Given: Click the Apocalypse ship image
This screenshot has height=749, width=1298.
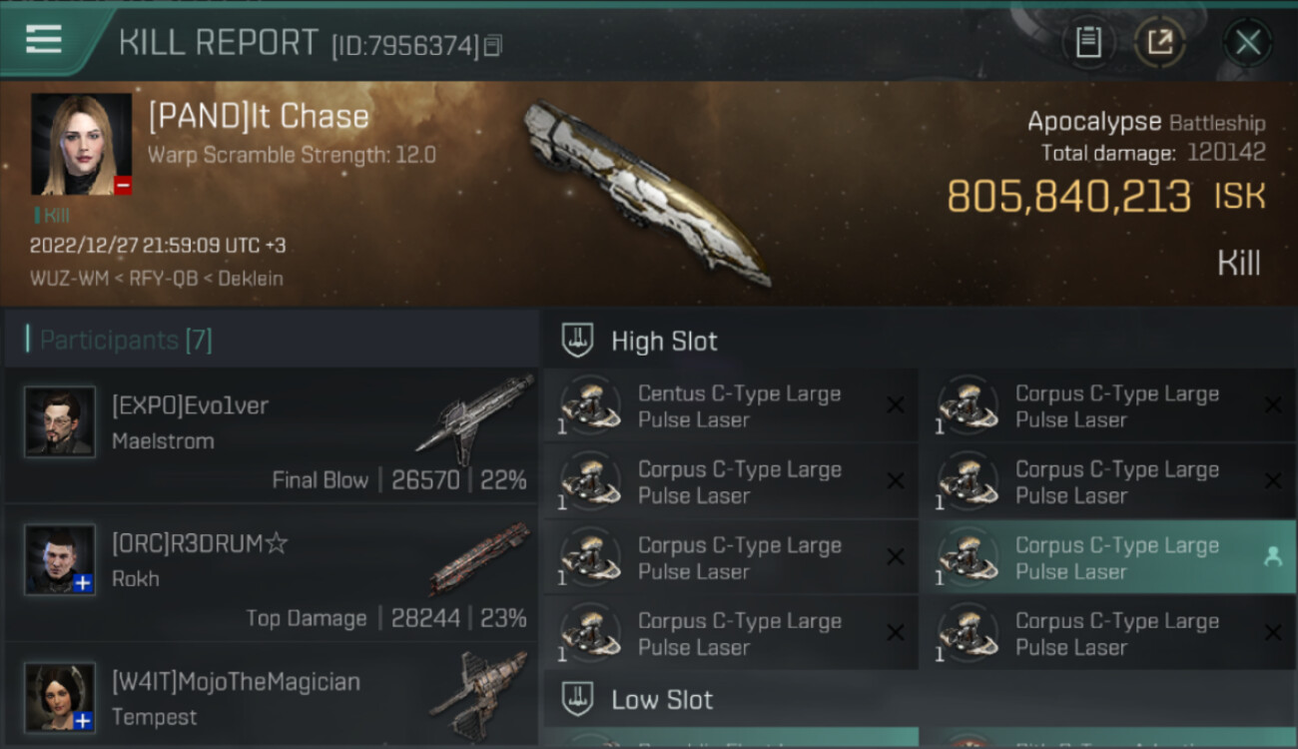Looking at the screenshot, I should click(x=645, y=190).
